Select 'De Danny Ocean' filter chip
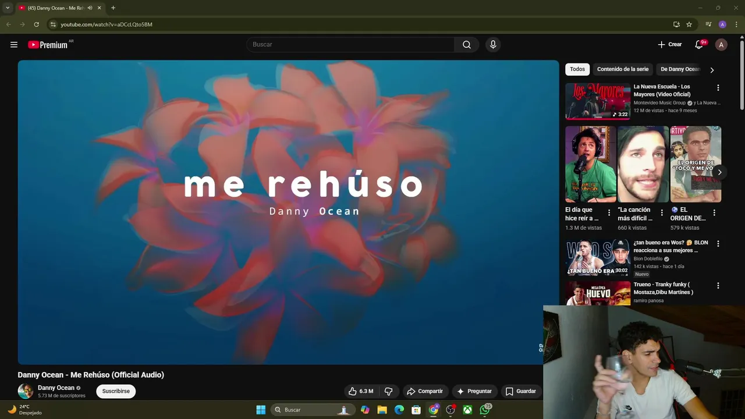The image size is (745, 419). [680, 69]
